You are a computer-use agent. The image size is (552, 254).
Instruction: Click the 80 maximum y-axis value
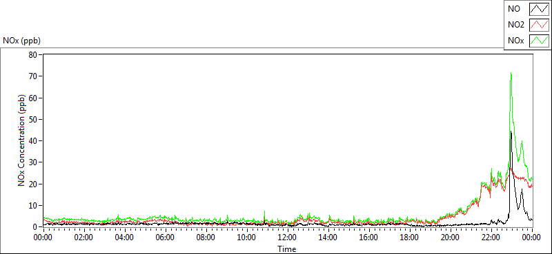click(34, 55)
